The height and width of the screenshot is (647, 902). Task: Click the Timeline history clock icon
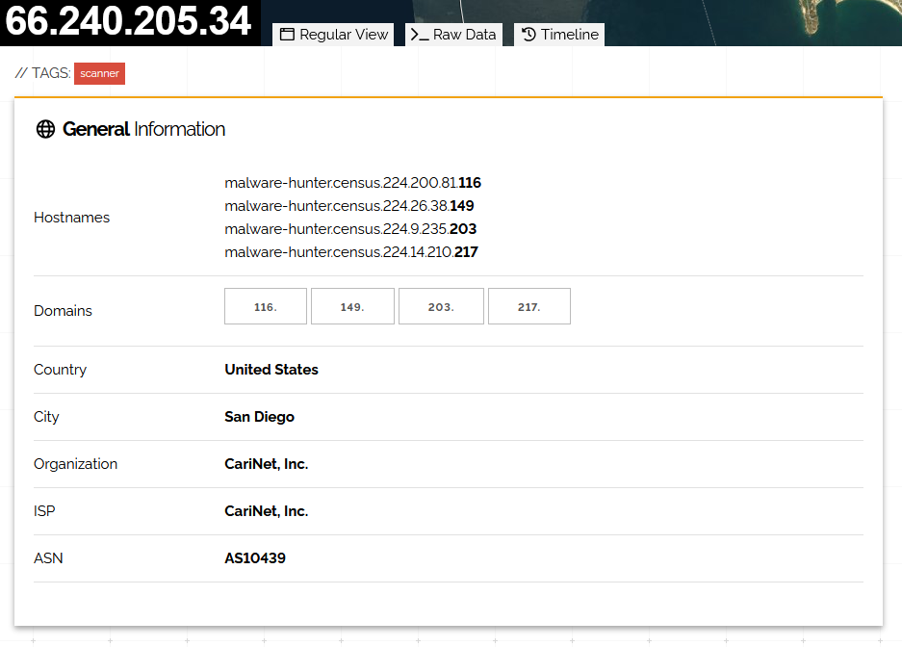click(x=528, y=35)
